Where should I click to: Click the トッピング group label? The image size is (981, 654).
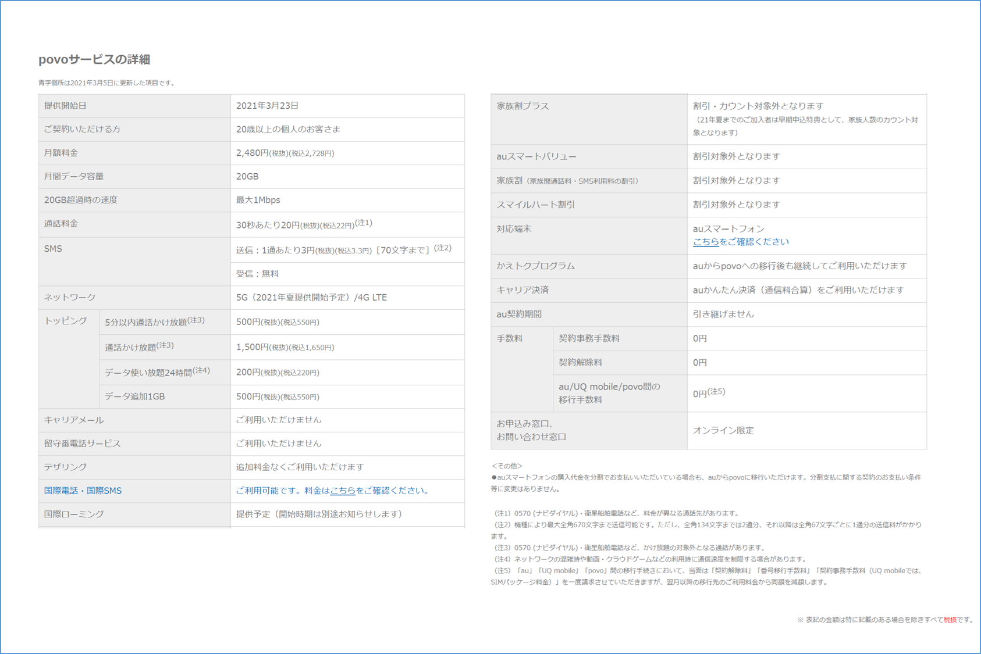click(x=66, y=321)
